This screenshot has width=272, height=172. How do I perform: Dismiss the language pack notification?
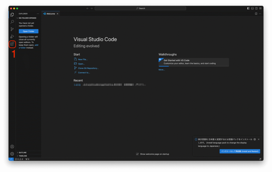[x=259, y=139]
